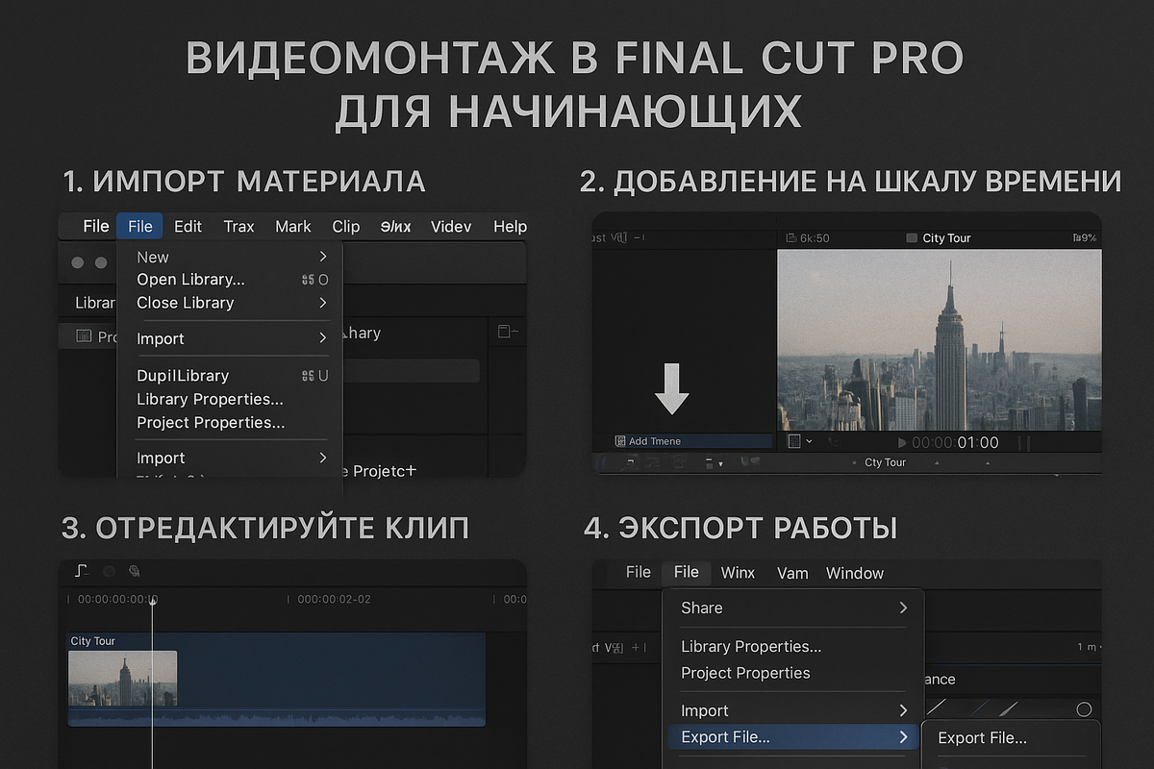Open the Clip menu
Screen dimensions: 1154x769
tap(345, 226)
